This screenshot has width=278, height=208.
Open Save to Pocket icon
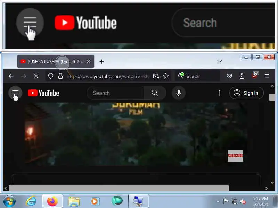click(229, 76)
